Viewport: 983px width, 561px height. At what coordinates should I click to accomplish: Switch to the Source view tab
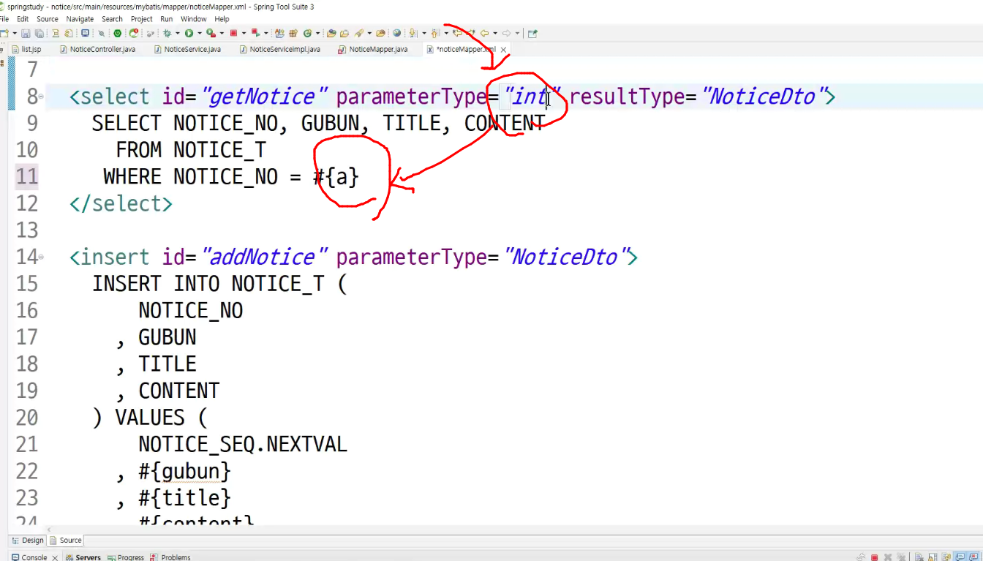pos(66,541)
